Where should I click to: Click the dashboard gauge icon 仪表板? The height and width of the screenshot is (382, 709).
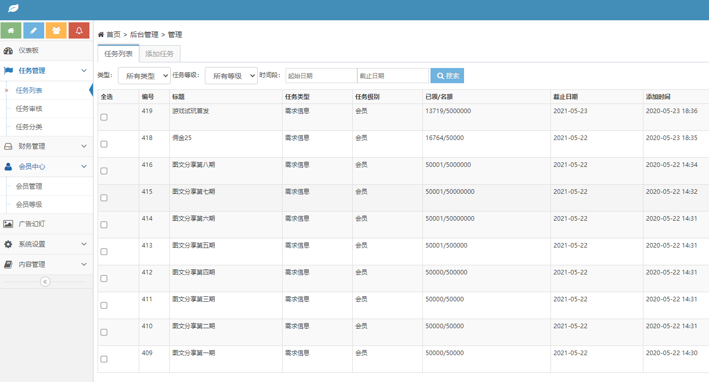point(8,51)
